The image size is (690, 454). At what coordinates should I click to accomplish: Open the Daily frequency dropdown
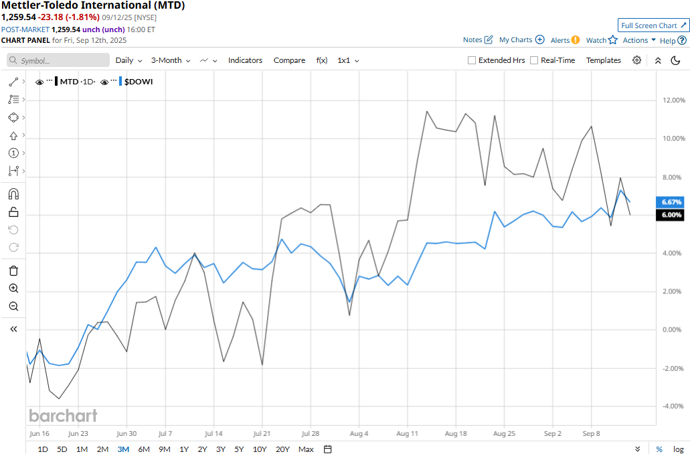(x=128, y=60)
